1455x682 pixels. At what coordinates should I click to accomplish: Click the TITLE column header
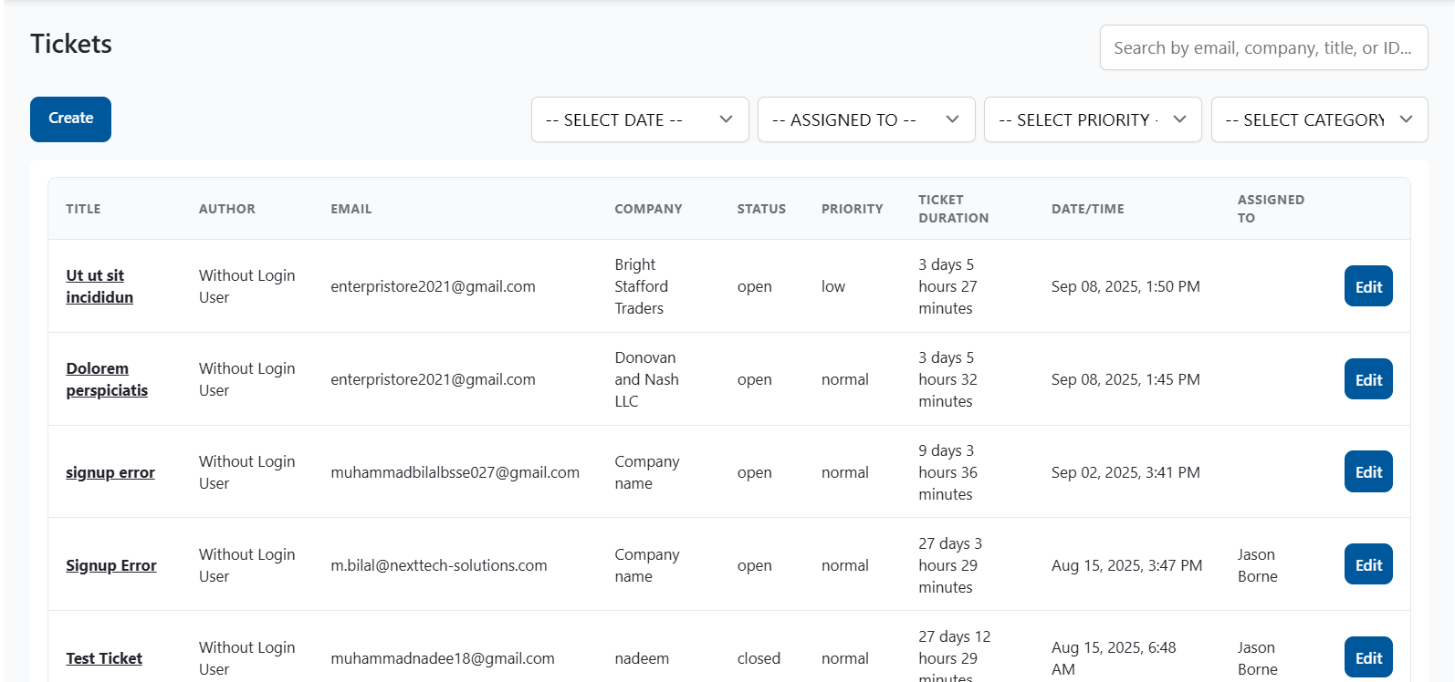(x=83, y=209)
